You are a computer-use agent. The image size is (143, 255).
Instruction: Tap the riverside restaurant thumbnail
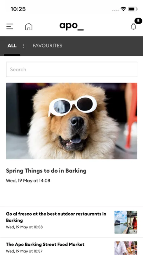coord(126,222)
